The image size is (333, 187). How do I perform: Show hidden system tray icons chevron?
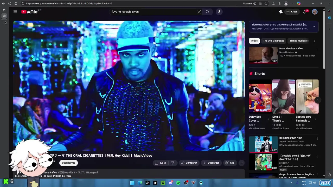(292, 183)
